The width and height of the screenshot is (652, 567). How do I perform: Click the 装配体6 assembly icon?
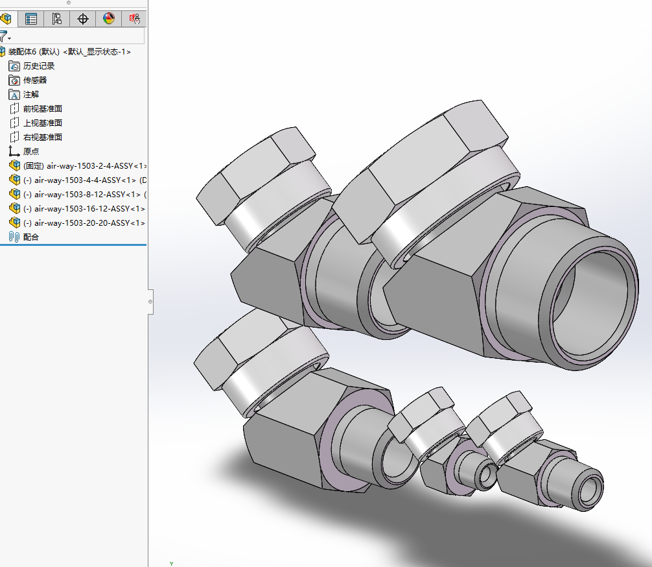point(3,52)
